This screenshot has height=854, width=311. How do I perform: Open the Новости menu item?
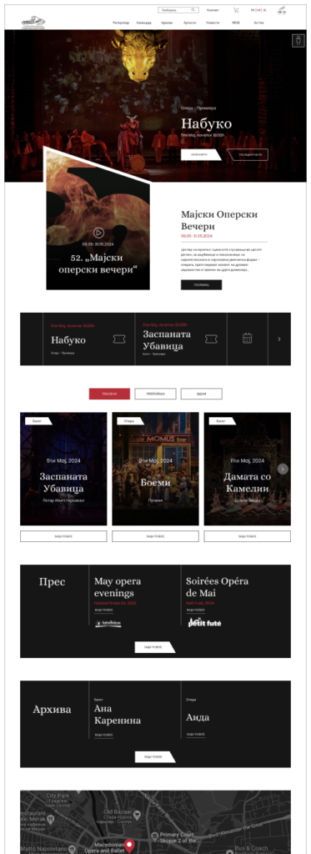pos(213,23)
